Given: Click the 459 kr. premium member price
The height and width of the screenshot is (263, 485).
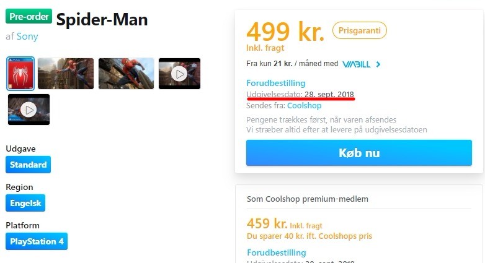Looking at the screenshot, I should pyautogui.click(x=267, y=223).
